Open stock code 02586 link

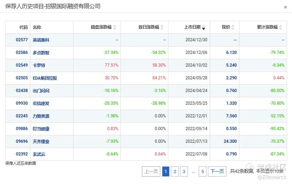coord(22,53)
